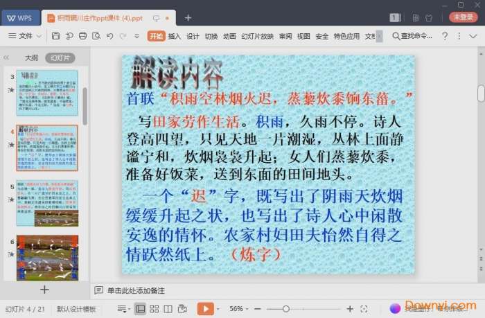Viewport: 485px width, 318px height.
Task: Click the export to PDF icon
Action: [x=69, y=36]
